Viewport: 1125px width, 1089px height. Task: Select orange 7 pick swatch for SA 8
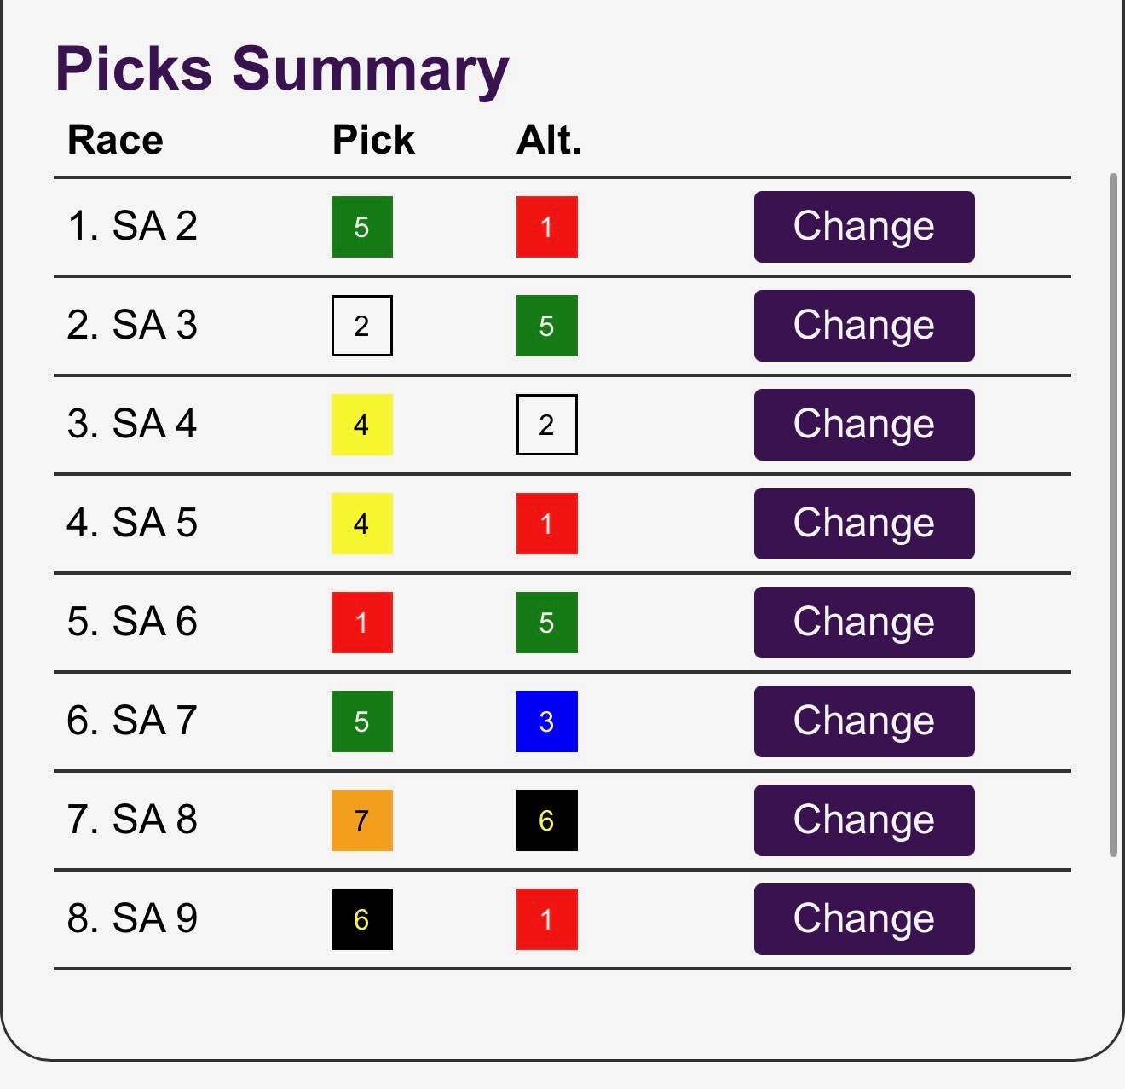(x=361, y=820)
